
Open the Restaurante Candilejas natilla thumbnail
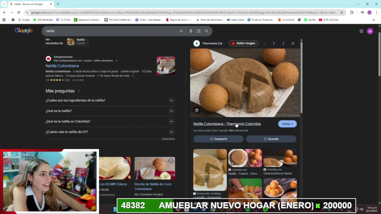click(210, 170)
